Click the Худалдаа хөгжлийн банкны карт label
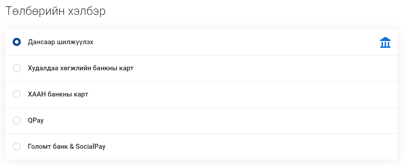 [x=80, y=69]
